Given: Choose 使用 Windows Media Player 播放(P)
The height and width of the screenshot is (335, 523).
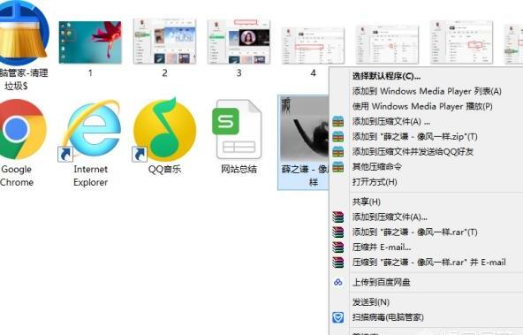Looking at the screenshot, I should 422,106.
